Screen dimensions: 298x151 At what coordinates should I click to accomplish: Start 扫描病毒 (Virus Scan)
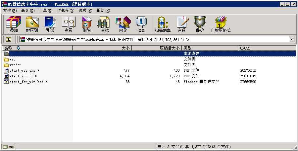(x=163, y=24)
